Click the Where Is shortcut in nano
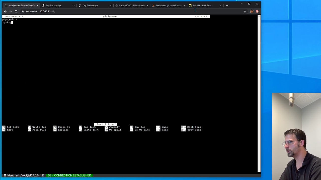Image resolution: width=321 pixels, height=180 pixels. [62, 127]
